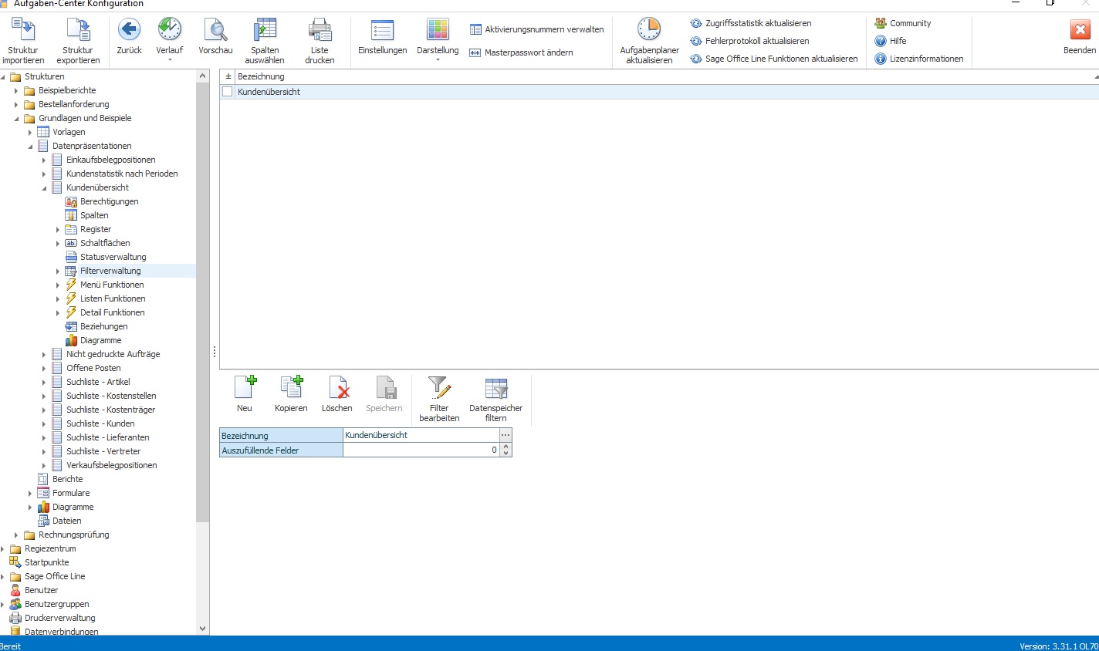Click the Struktur exportieren icon

(x=78, y=30)
